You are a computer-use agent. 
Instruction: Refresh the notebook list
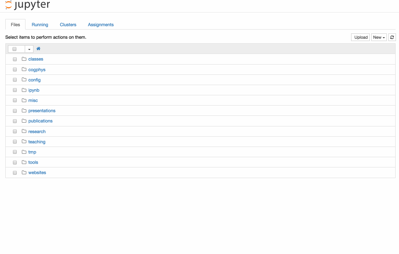click(x=392, y=37)
